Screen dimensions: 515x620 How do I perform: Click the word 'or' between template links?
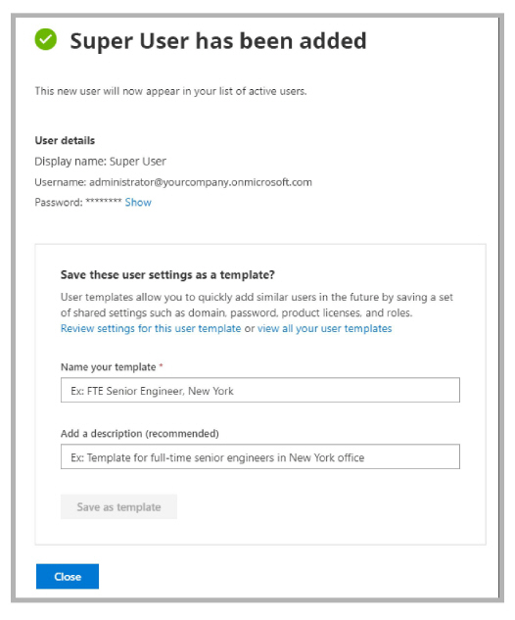click(x=250, y=328)
